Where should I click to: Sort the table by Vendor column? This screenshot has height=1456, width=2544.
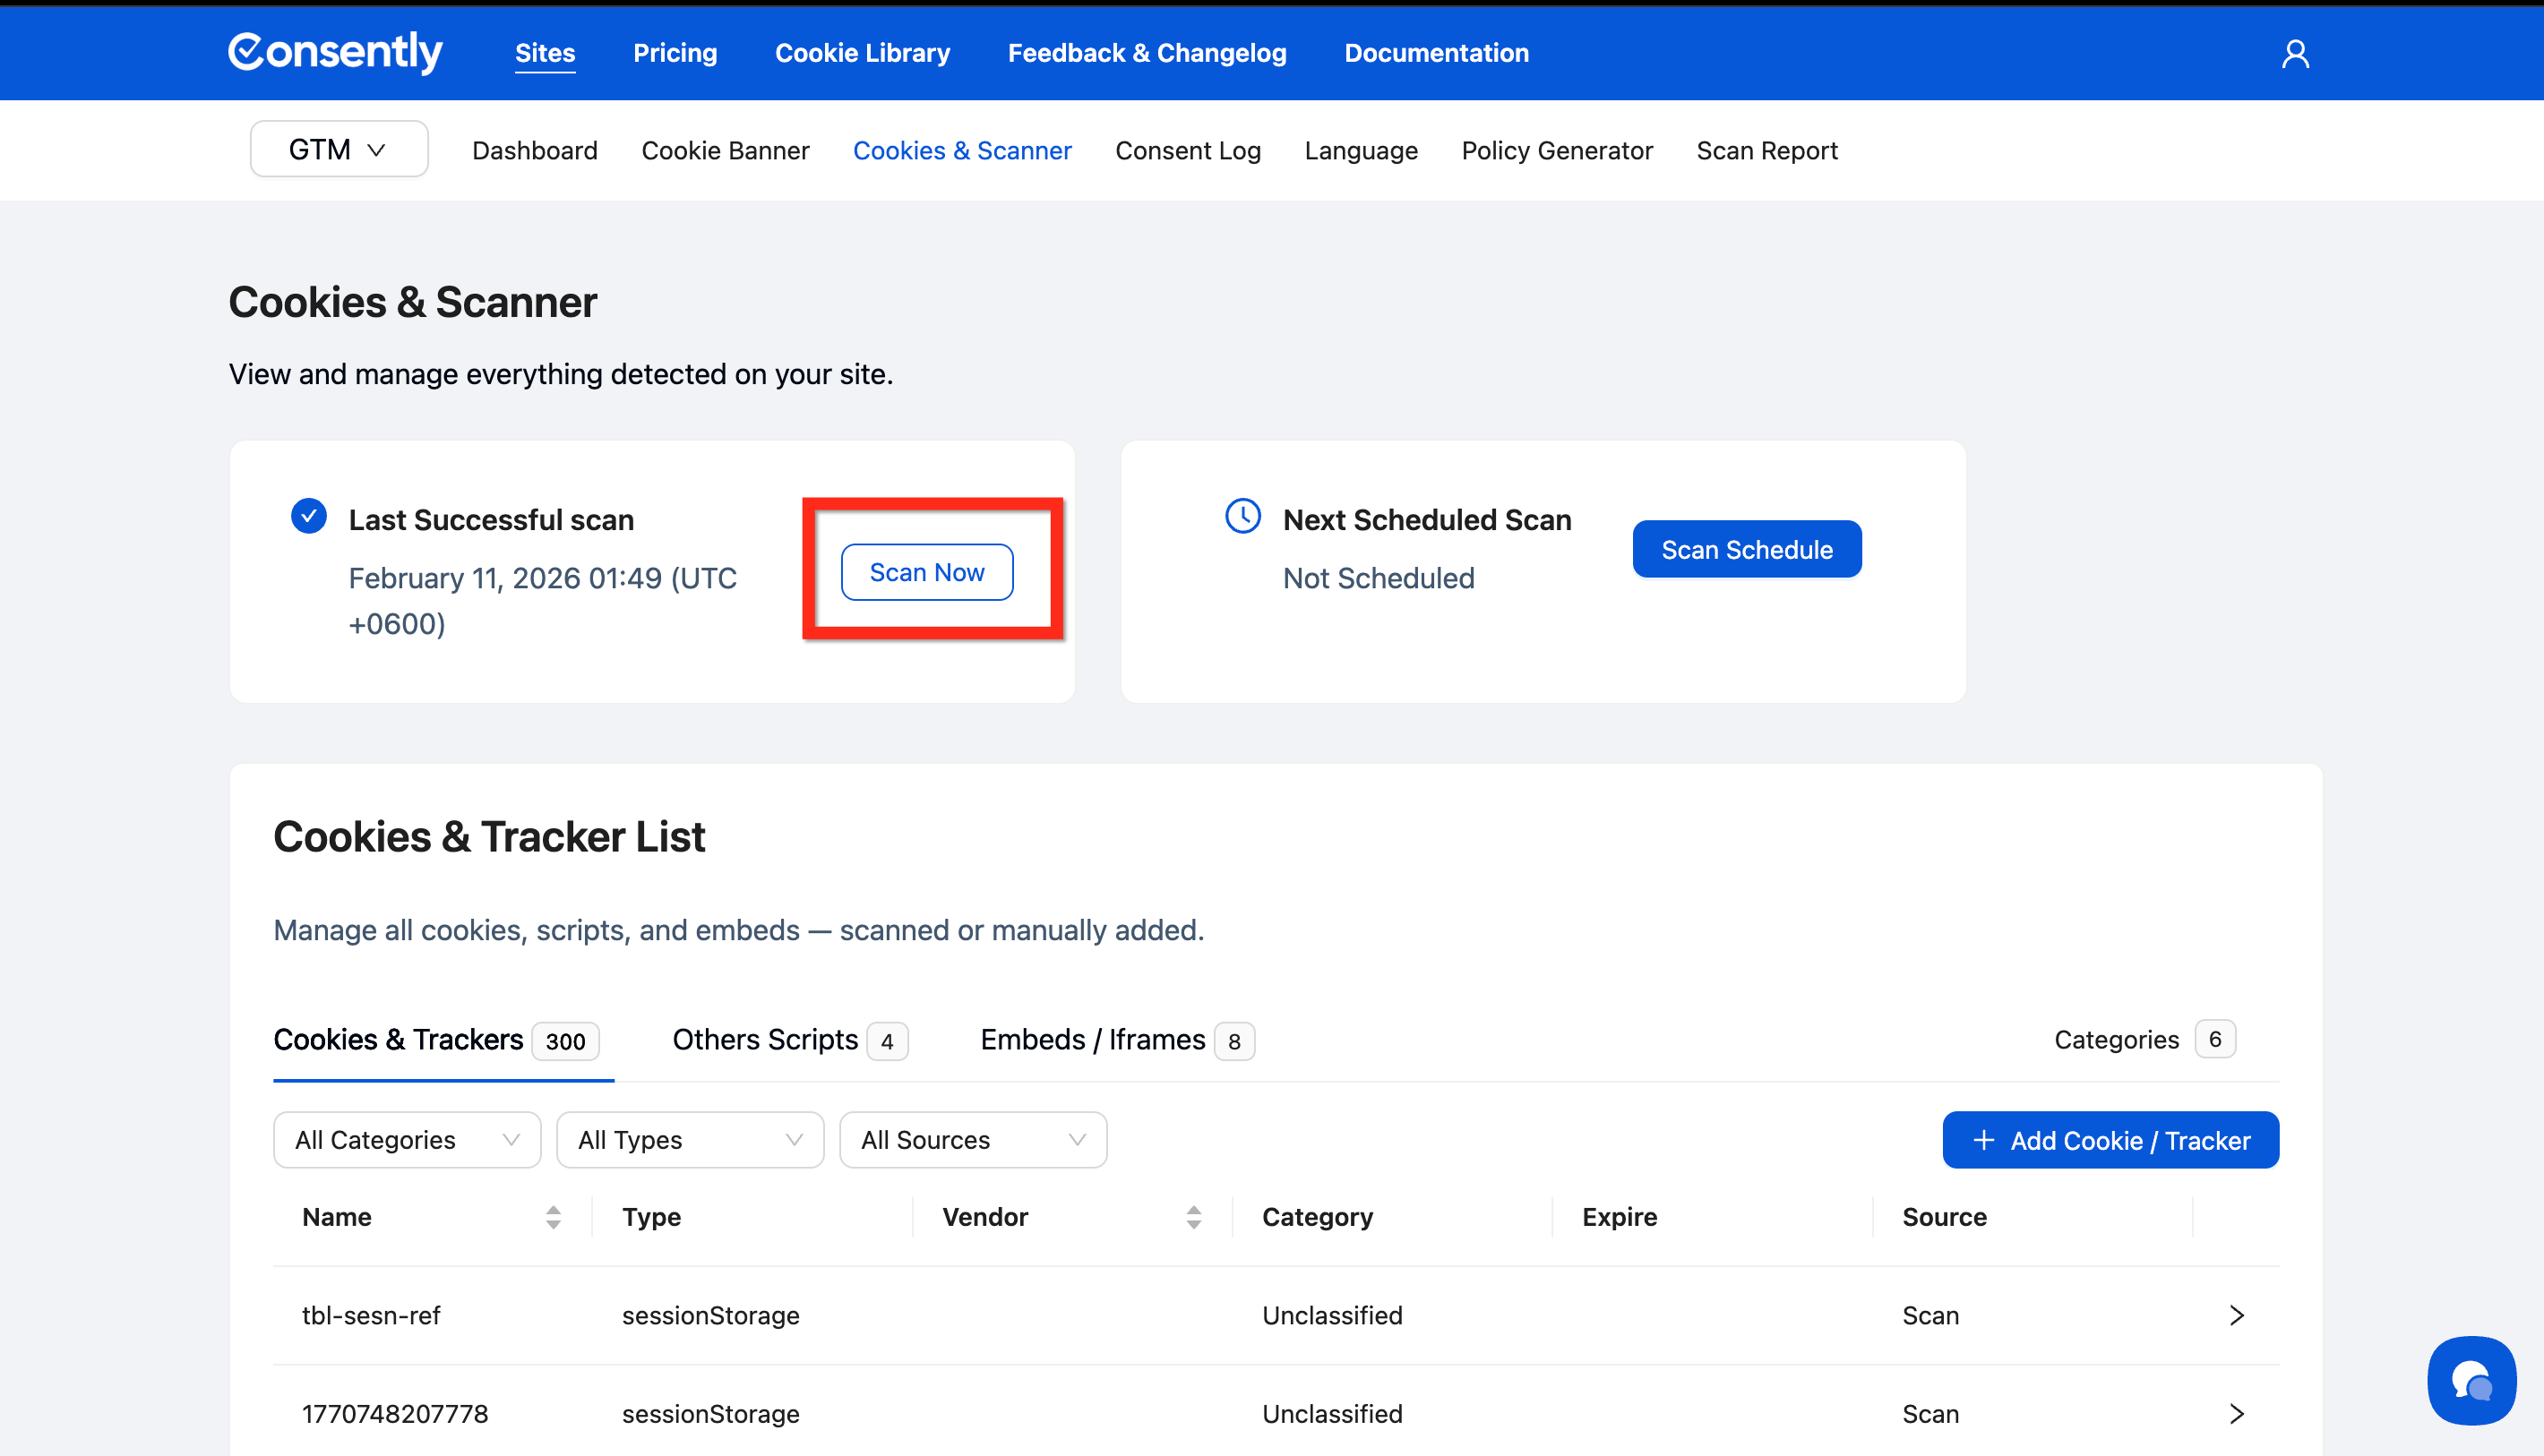pyautogui.click(x=1192, y=1217)
